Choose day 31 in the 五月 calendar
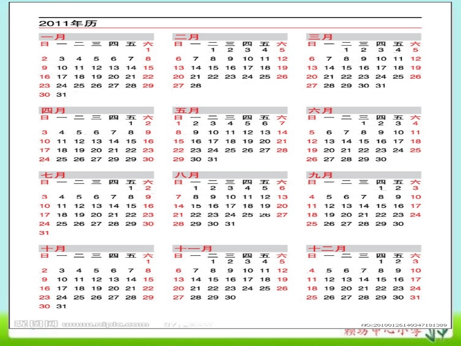 click(213, 159)
